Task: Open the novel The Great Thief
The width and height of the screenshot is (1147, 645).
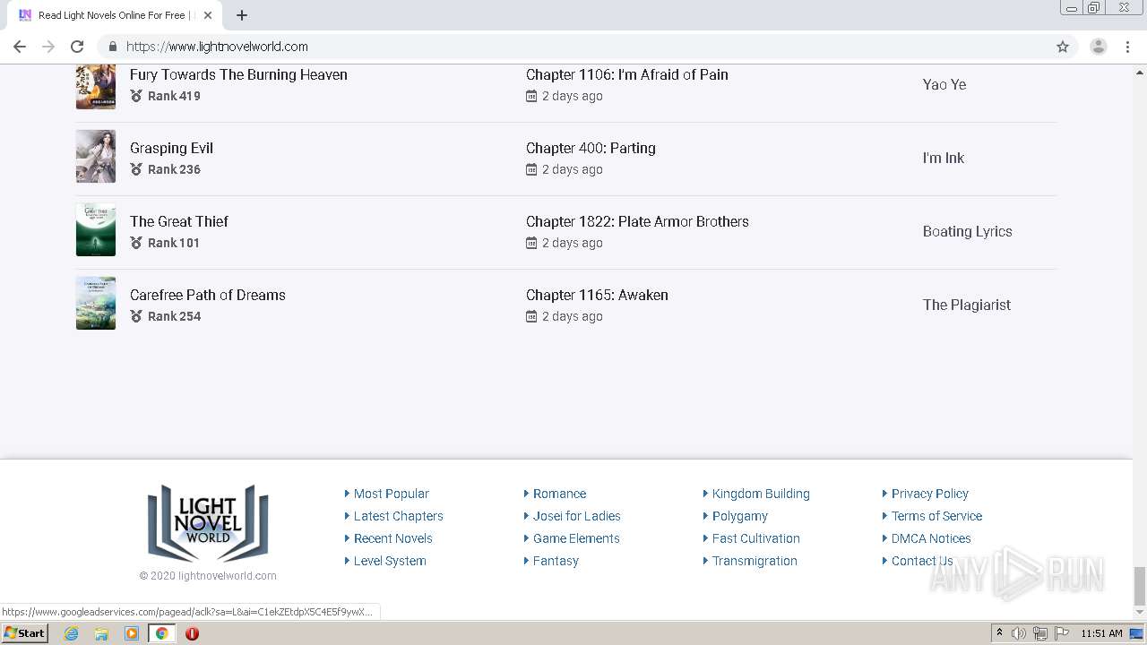Action: 179,221
